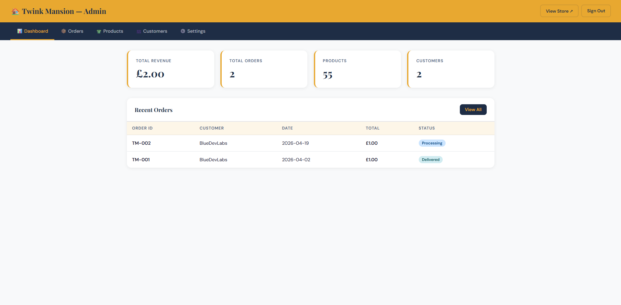Viewport: 621px width, 305px height.
Task: Switch to the Customers tab
Action: point(152,31)
